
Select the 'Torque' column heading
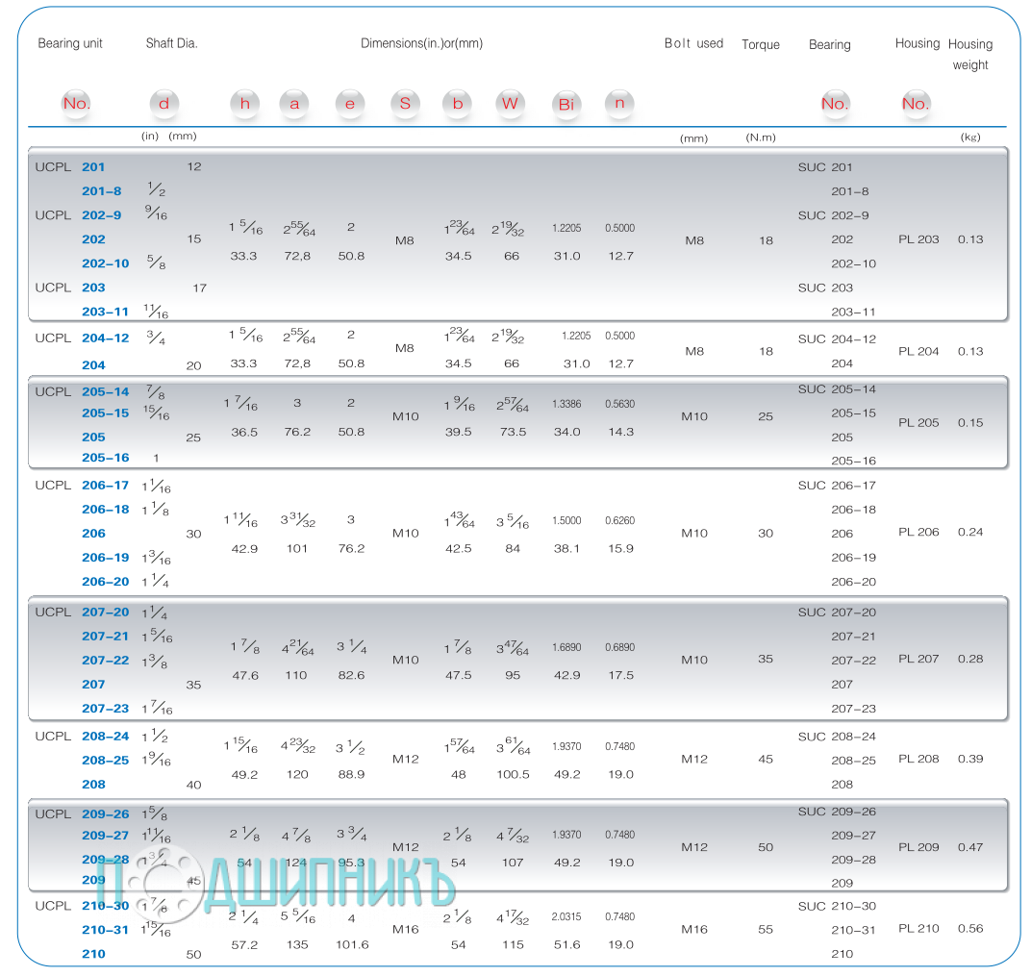point(761,44)
